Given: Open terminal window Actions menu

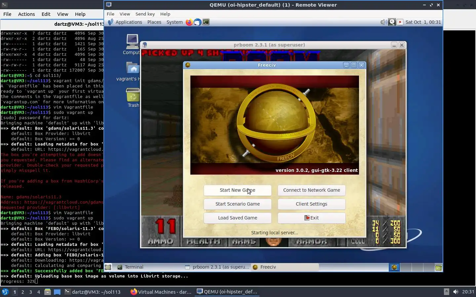Looking at the screenshot, I should [x=26, y=14].
